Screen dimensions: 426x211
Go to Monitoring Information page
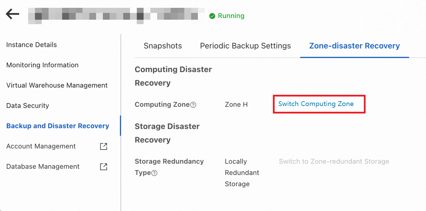pyautogui.click(x=42, y=65)
